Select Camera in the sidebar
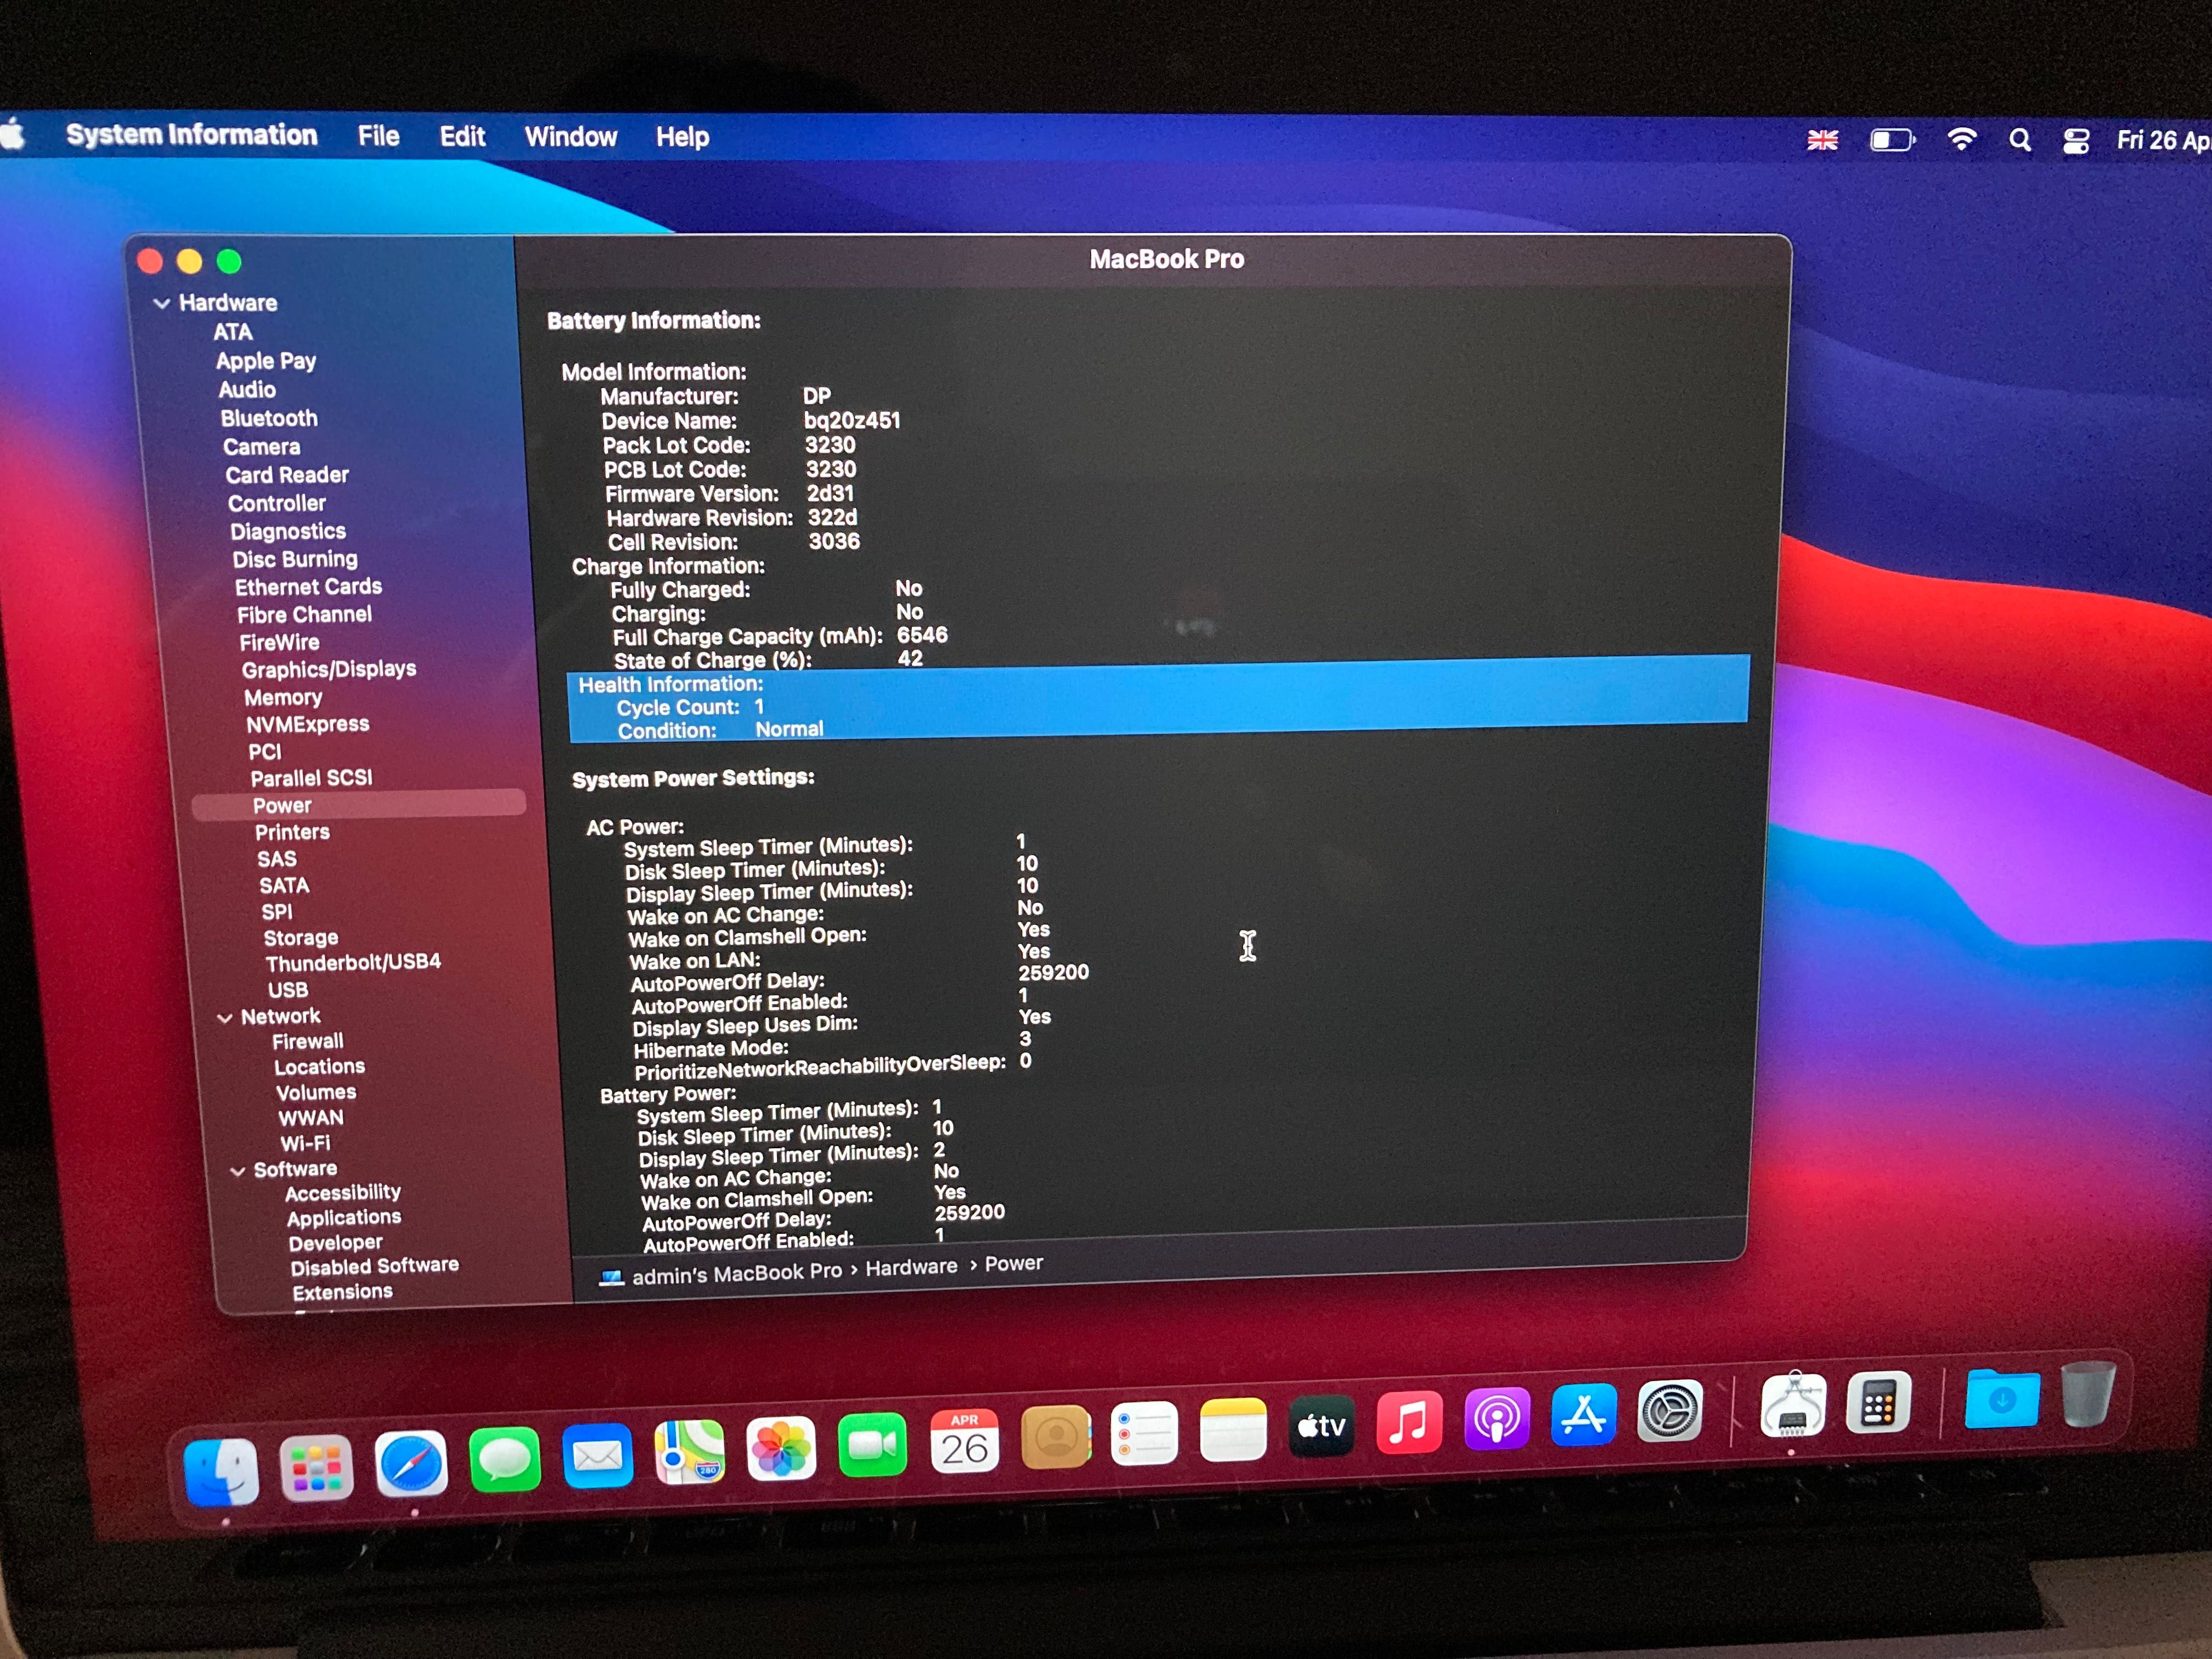This screenshot has width=2212, height=1659. [261, 447]
